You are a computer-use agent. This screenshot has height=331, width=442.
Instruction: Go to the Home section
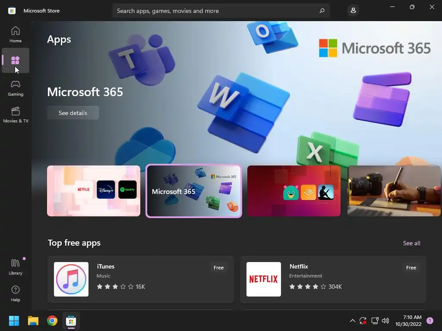tap(16, 34)
